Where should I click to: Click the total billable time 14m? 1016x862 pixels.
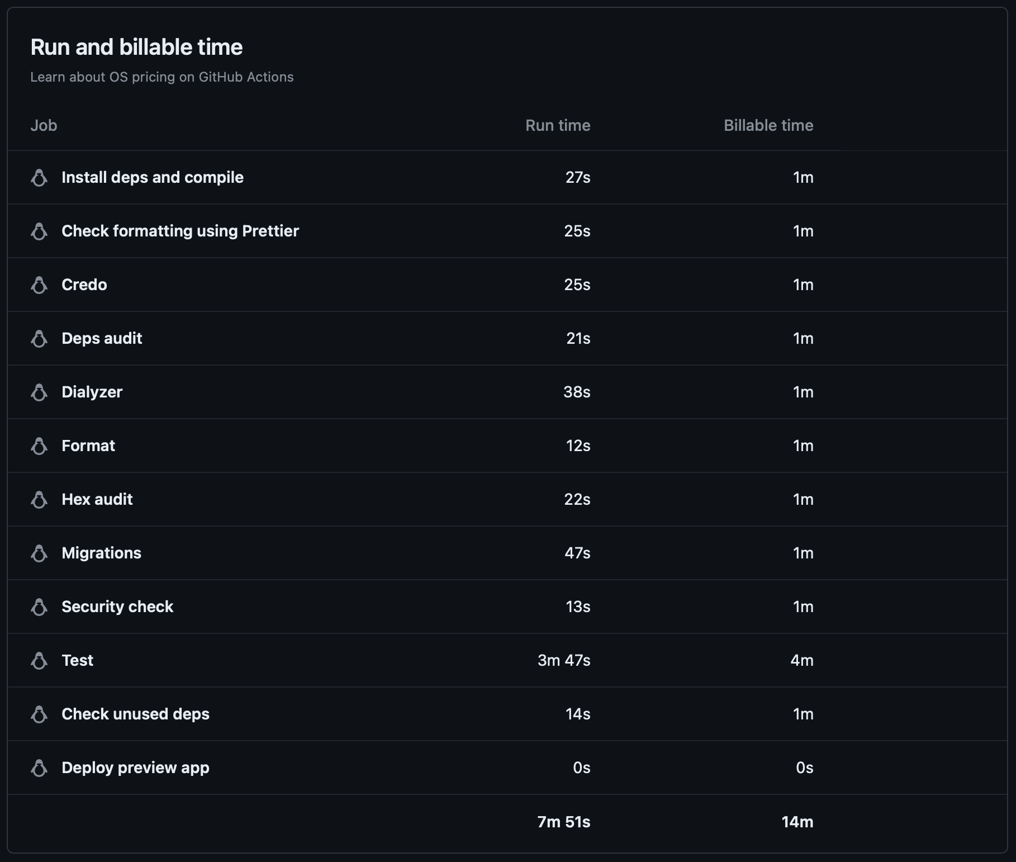tap(797, 822)
